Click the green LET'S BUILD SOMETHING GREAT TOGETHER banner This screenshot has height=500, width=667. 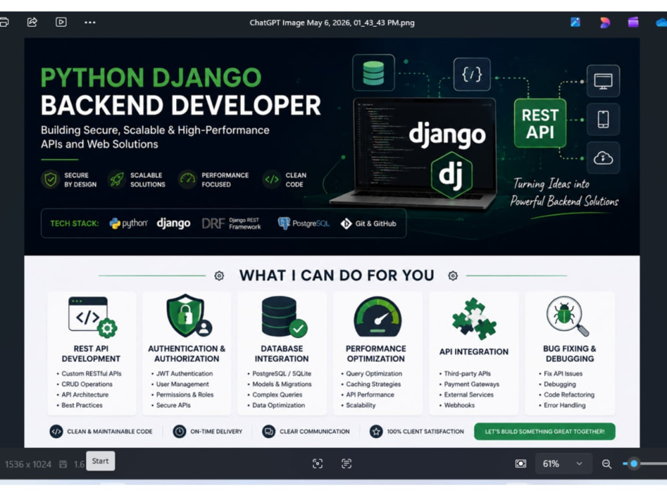(544, 431)
